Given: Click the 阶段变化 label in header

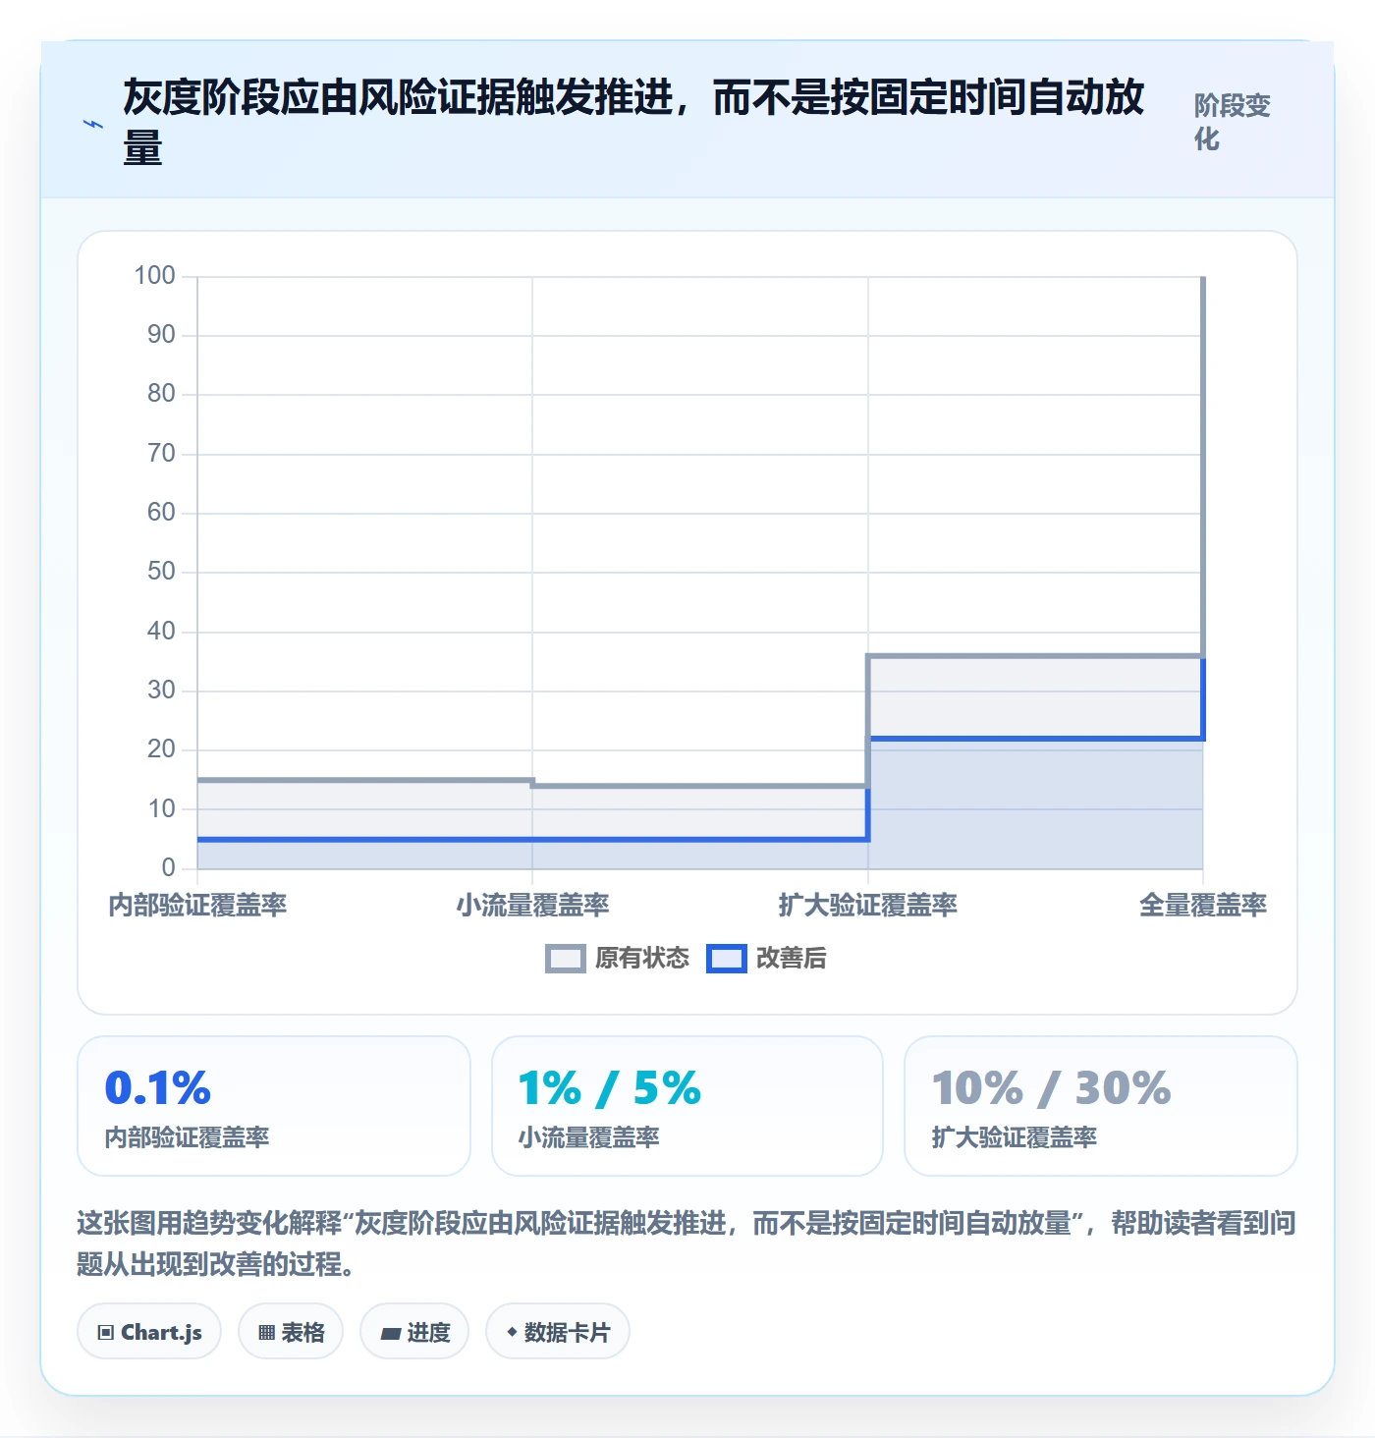Looking at the screenshot, I should 1232,123.
